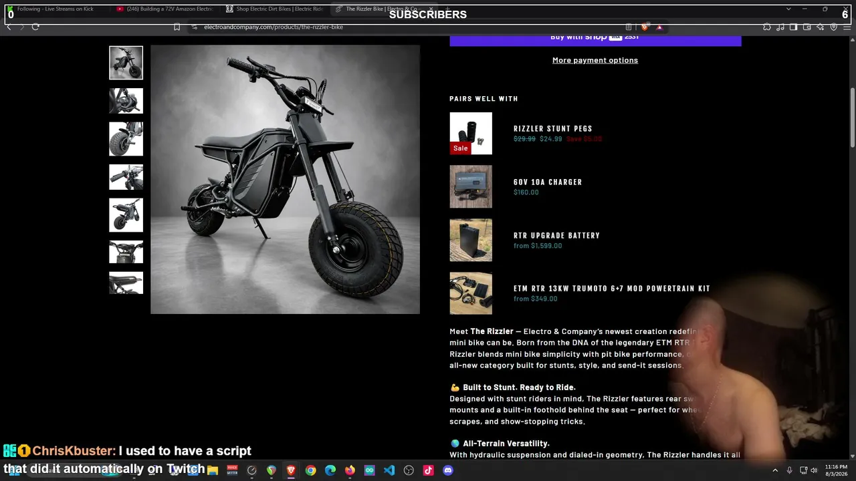Select first gallery thumbnail of full bike
The height and width of the screenshot is (481, 856).
[x=126, y=63]
